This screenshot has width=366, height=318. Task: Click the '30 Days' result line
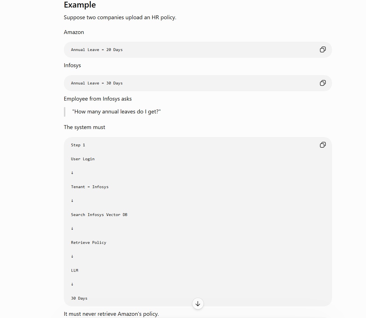click(x=79, y=298)
